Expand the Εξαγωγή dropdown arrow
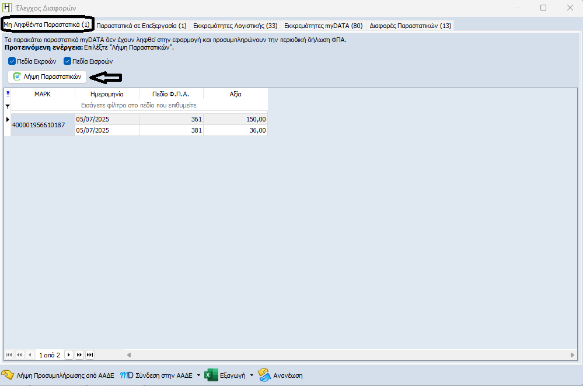Screen dimensions: 583x386 pos(252,375)
